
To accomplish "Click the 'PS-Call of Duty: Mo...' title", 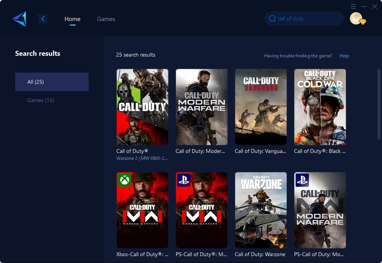I will (319, 254).
